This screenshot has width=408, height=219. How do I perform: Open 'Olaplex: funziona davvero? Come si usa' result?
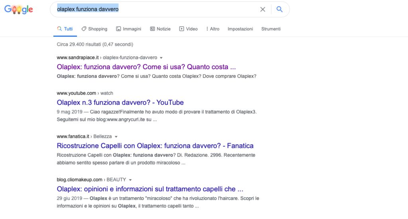146,67
